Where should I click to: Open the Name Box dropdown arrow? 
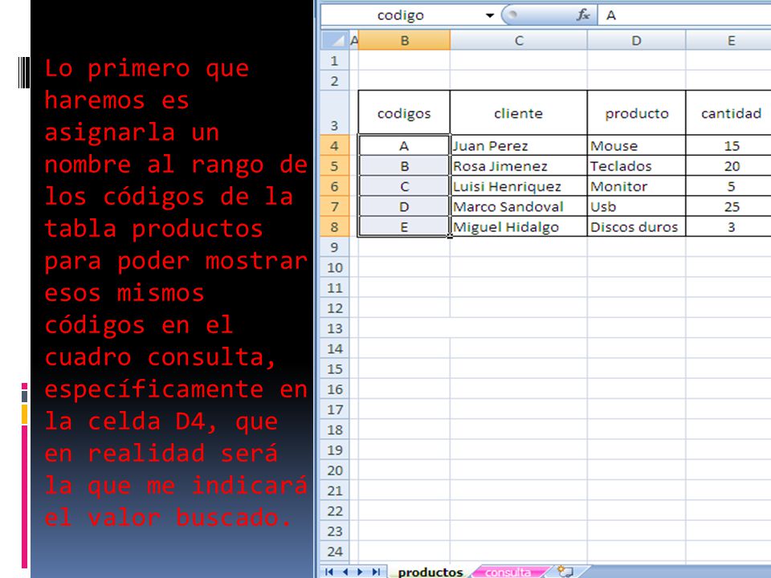489,15
